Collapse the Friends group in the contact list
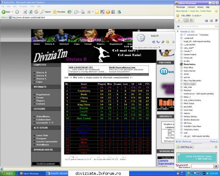Viewport: 220px width, 176px height. 178,31
